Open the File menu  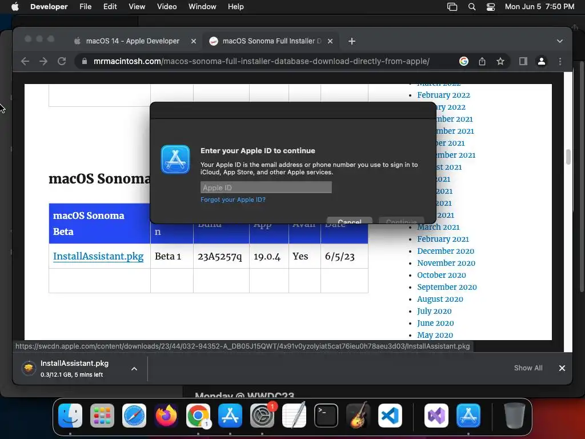pos(86,7)
